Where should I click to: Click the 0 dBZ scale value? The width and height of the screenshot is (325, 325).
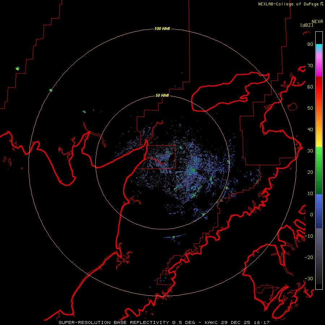[312, 215]
